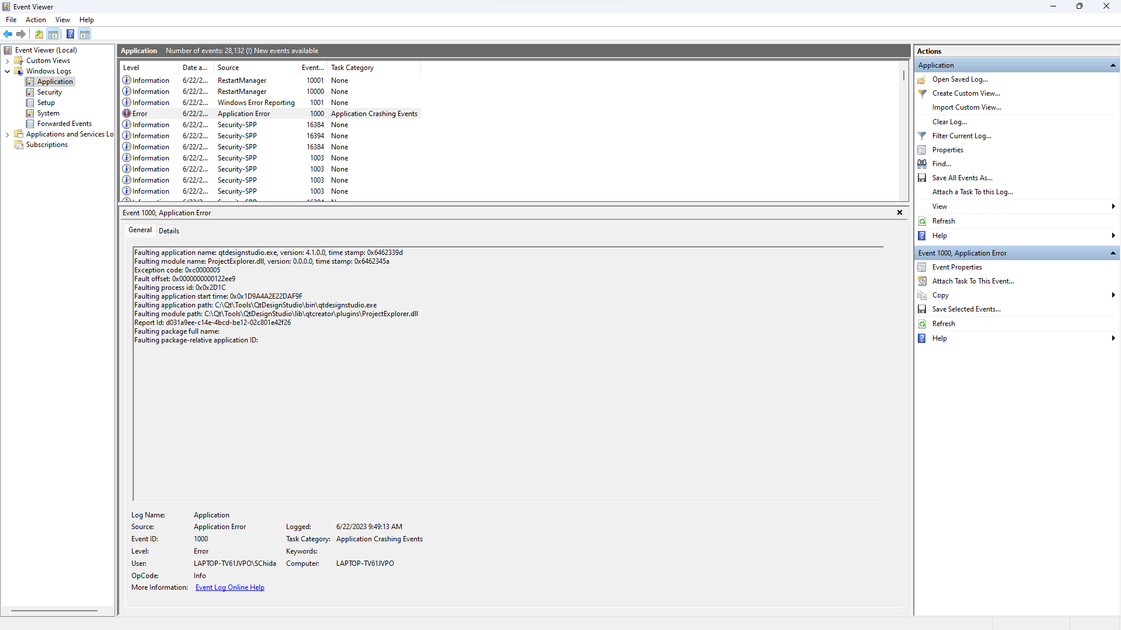Select the Application log in tree
Viewport: 1121px width, 630px height.
55,82
